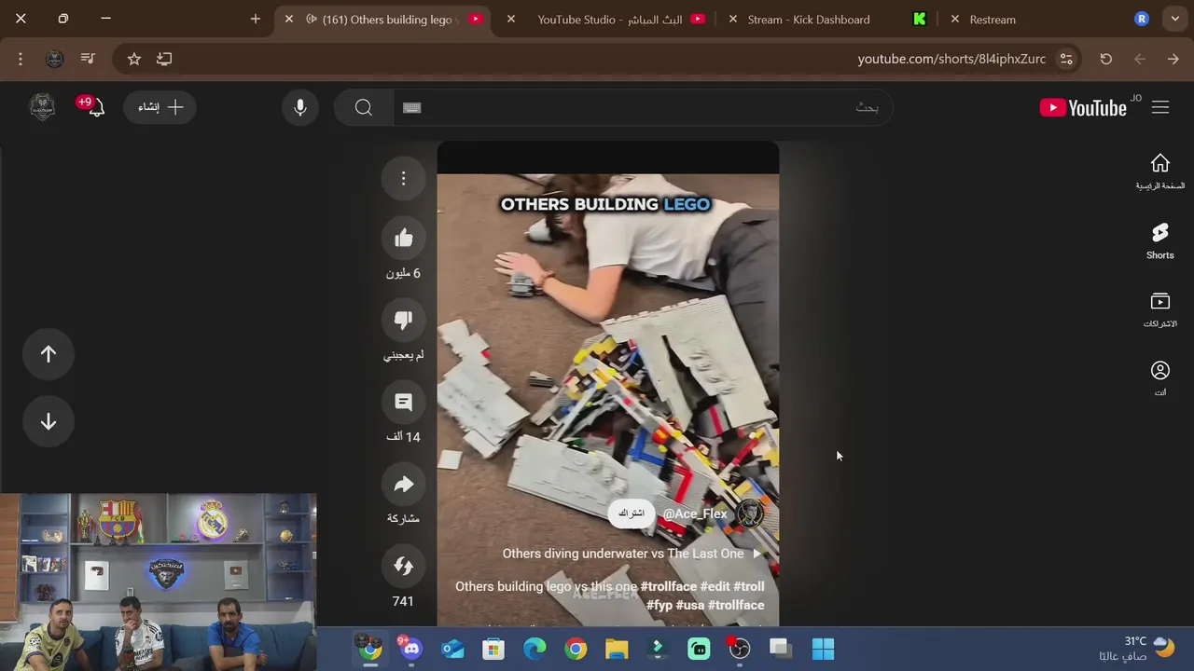
Task: Switch to Stream - Kick Dashboard tab
Action: tap(826, 20)
